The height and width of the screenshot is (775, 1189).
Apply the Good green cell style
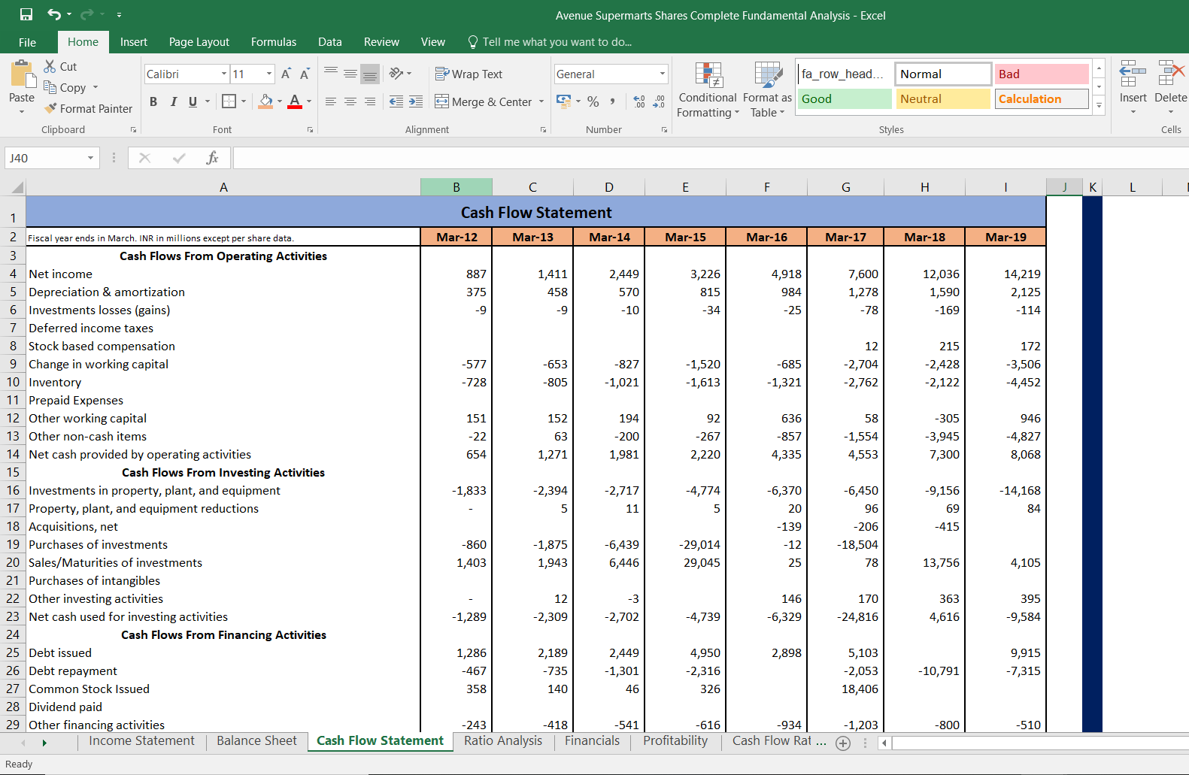pyautogui.click(x=845, y=98)
